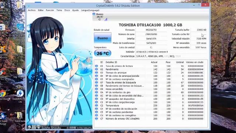Click the Estándar ATA8-ACS field
The height and width of the screenshot is (133, 236).
point(171,52)
